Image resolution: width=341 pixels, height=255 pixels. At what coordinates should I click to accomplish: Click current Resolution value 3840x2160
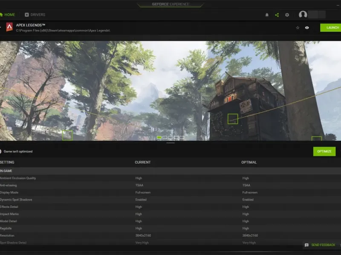(x=143, y=235)
